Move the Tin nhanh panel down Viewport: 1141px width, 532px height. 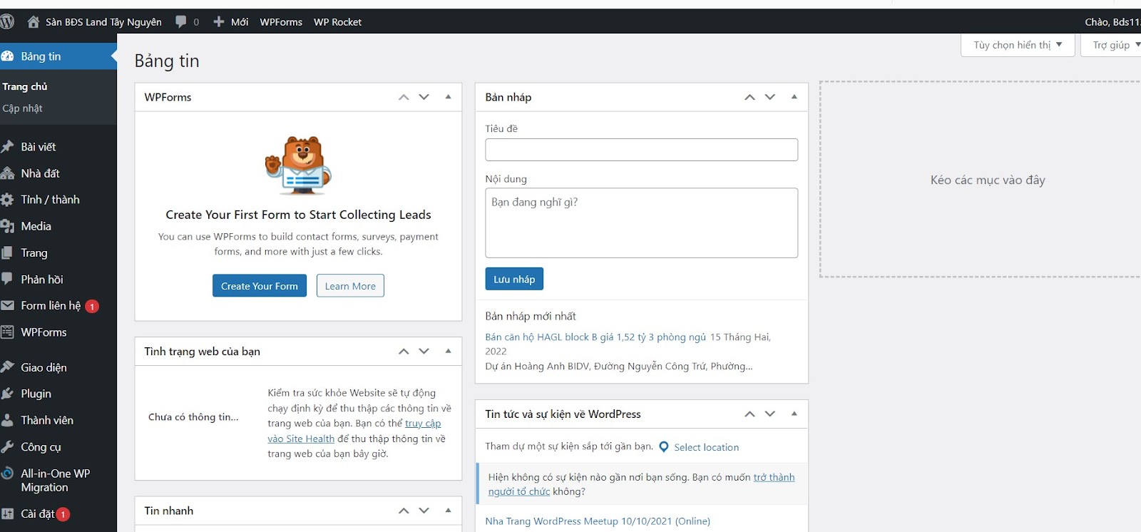424,511
